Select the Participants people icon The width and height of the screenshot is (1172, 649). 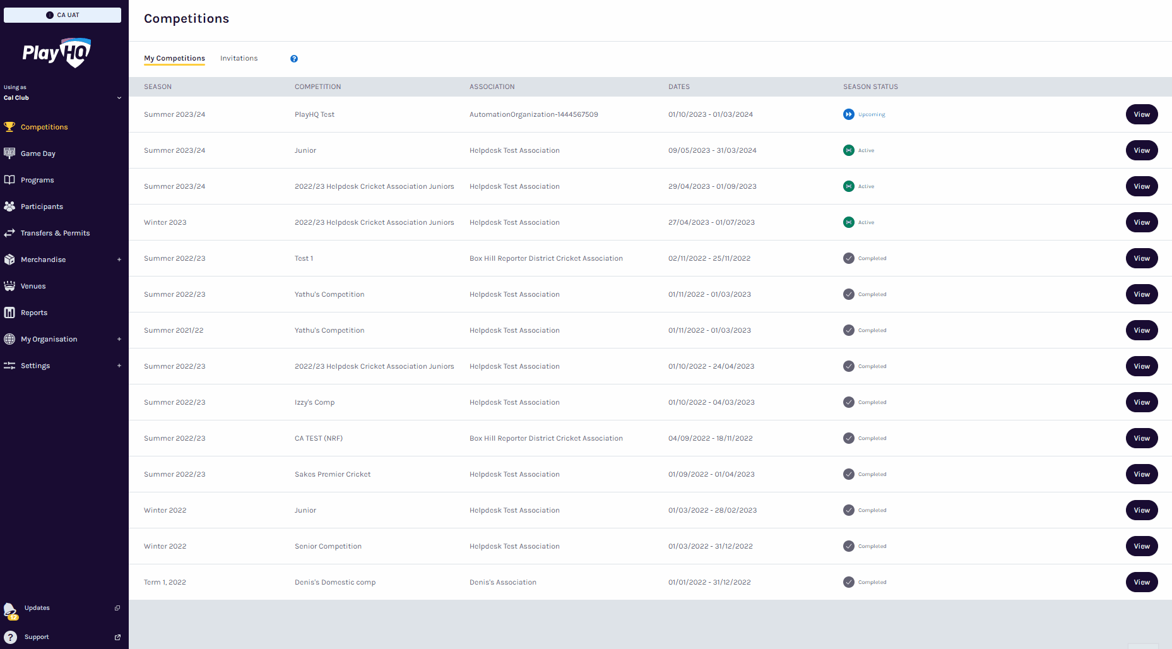pyautogui.click(x=9, y=206)
